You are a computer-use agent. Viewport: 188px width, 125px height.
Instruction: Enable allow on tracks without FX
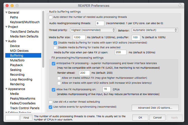(x=59, y=78)
